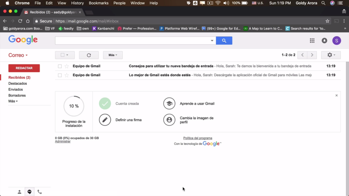This screenshot has height=196, width=349.
Task: Close the setup progress panel
Action: click(336, 95)
